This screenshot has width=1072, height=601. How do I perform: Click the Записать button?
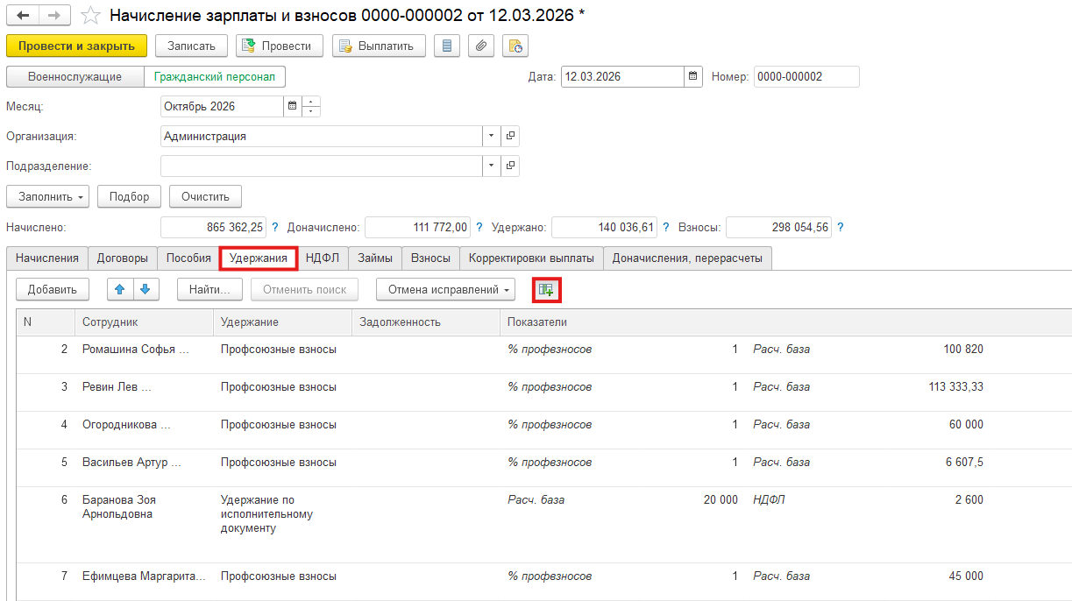point(191,46)
